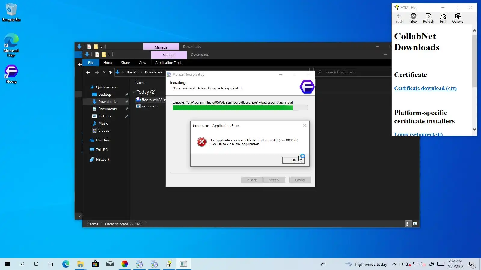Go up one folder level in Explorer
The image size is (481, 270).
coord(110,72)
